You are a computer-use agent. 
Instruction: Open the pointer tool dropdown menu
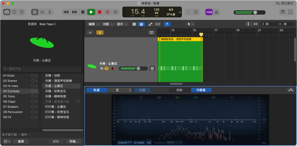coord(190,24)
